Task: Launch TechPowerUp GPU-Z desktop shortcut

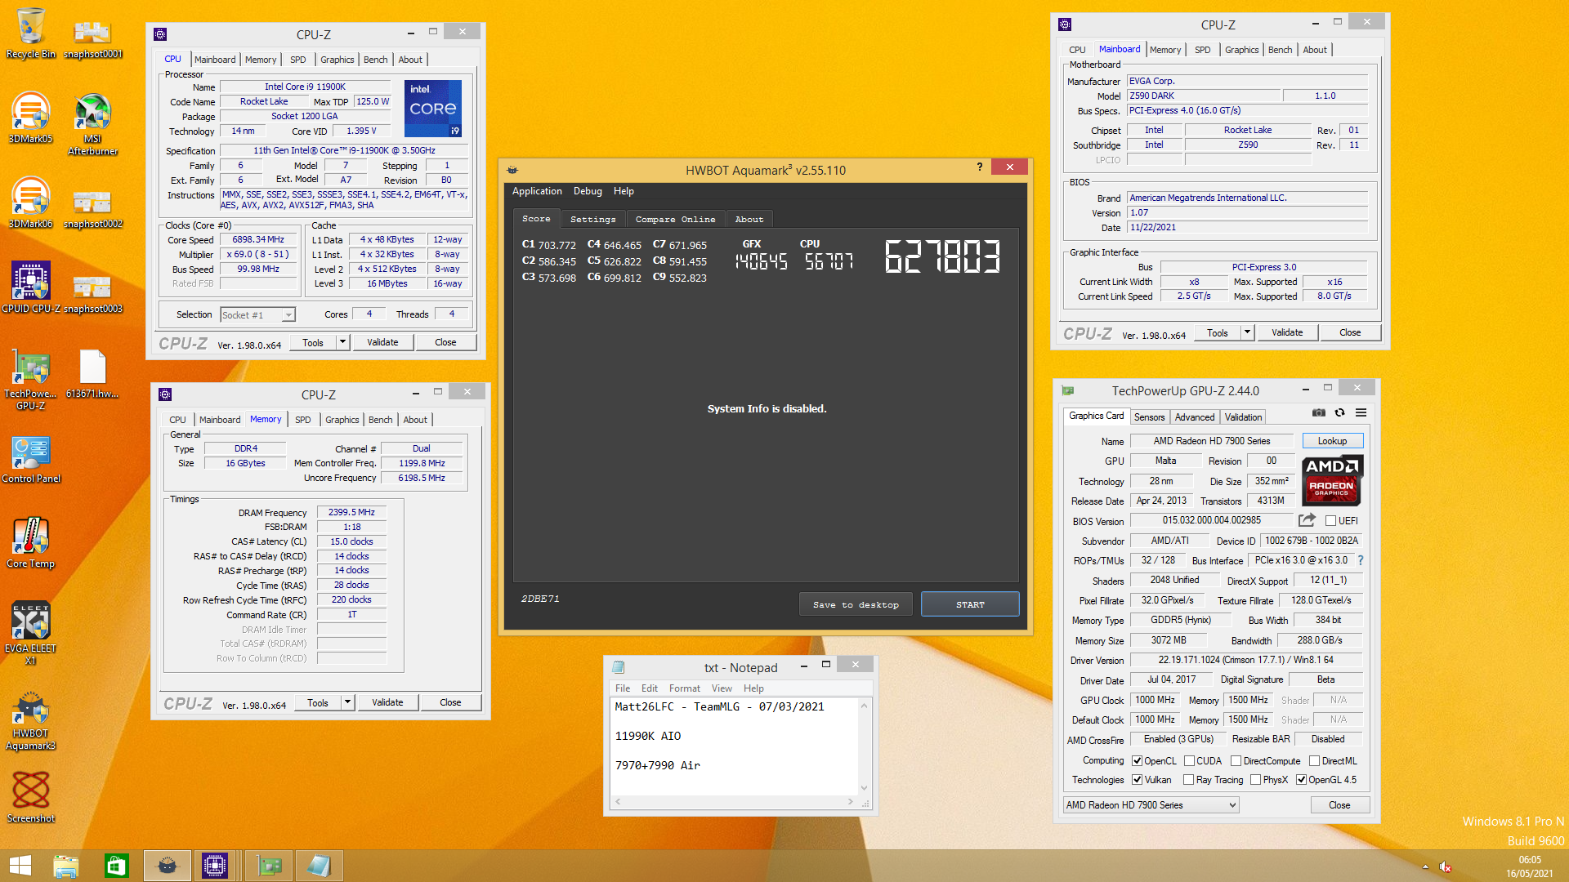Action: [x=31, y=379]
